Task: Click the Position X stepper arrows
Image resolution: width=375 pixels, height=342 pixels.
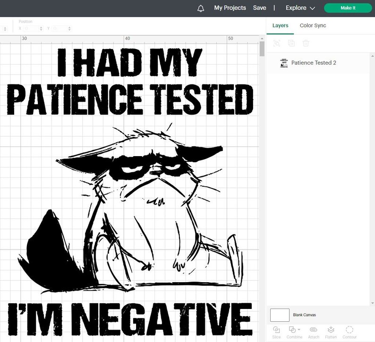Action: [41, 29]
